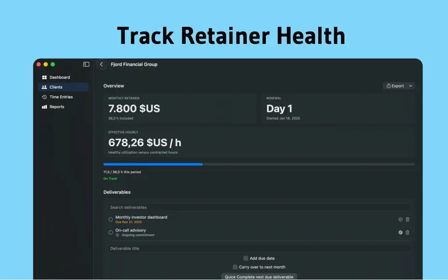Delete the On-call advisory deliverable

[x=408, y=232]
